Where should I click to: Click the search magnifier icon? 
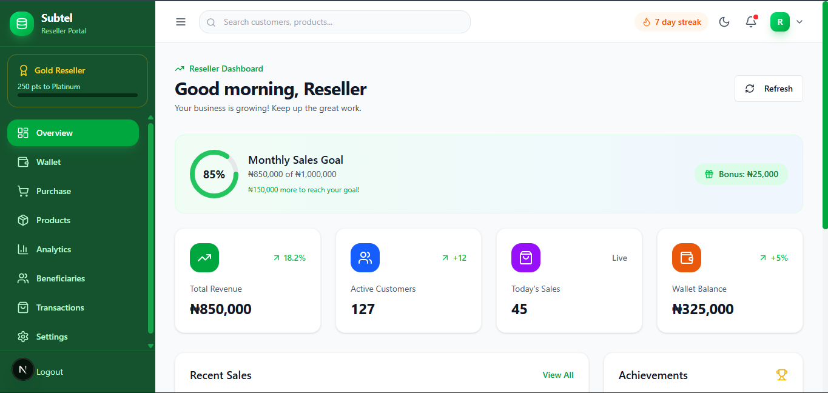tap(211, 22)
